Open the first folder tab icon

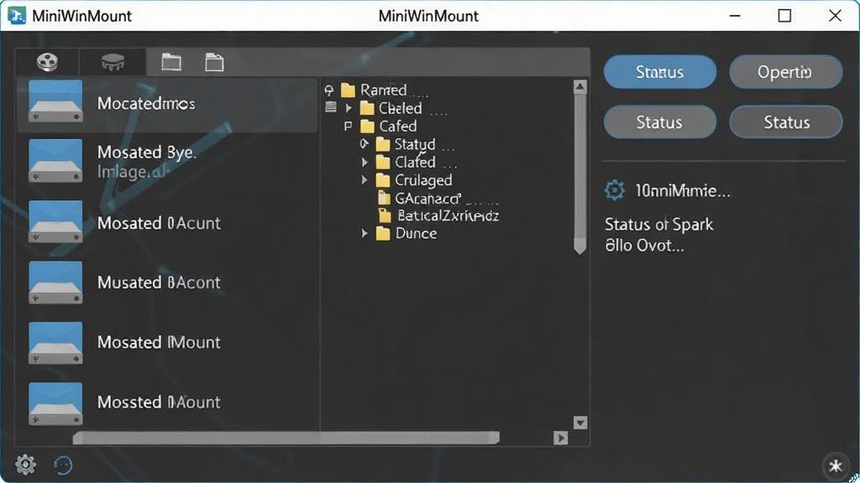tap(171, 62)
